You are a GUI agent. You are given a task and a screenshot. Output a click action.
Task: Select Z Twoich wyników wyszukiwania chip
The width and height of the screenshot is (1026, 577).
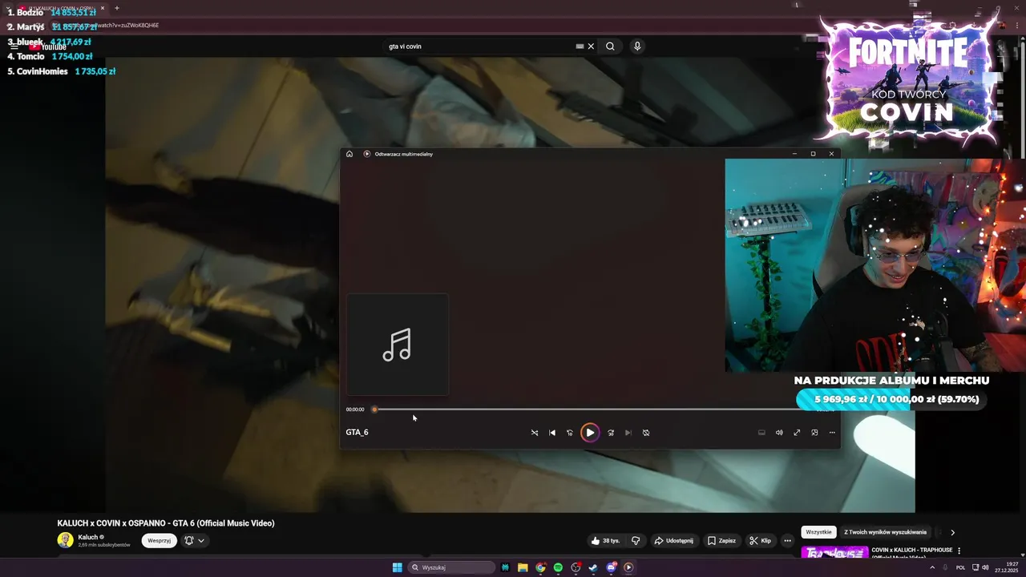point(885,532)
